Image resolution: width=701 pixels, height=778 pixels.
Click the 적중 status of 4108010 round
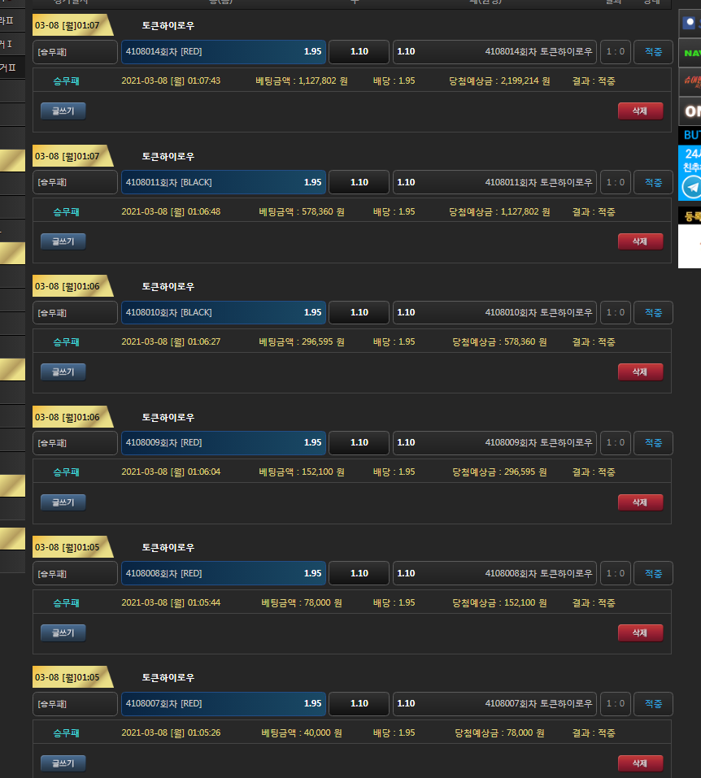click(x=653, y=313)
